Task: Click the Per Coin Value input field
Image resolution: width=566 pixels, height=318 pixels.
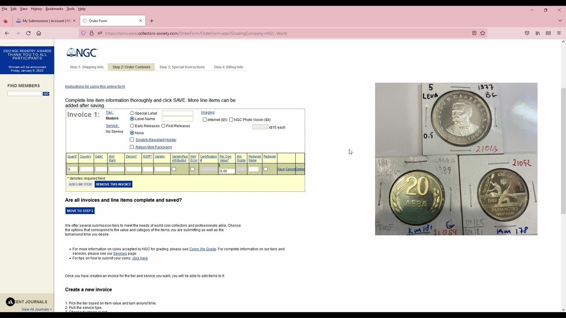Action: [227, 171]
